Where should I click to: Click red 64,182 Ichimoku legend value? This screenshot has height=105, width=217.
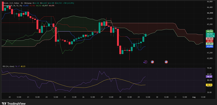coord(32,6)
